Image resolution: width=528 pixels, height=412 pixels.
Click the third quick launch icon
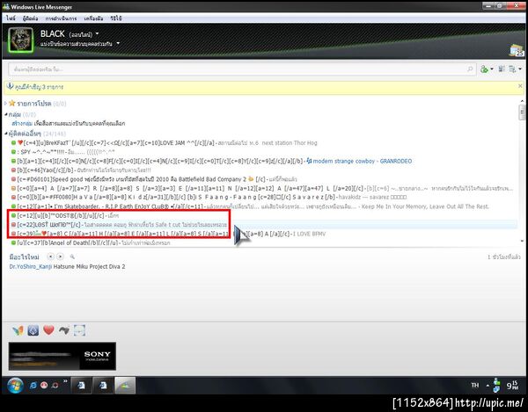coord(55,385)
